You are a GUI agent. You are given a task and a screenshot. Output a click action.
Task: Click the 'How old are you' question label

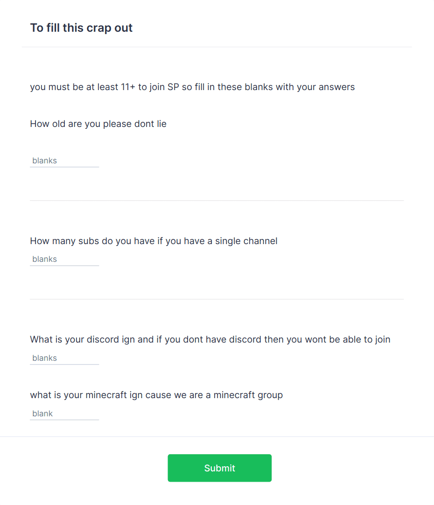pos(98,124)
